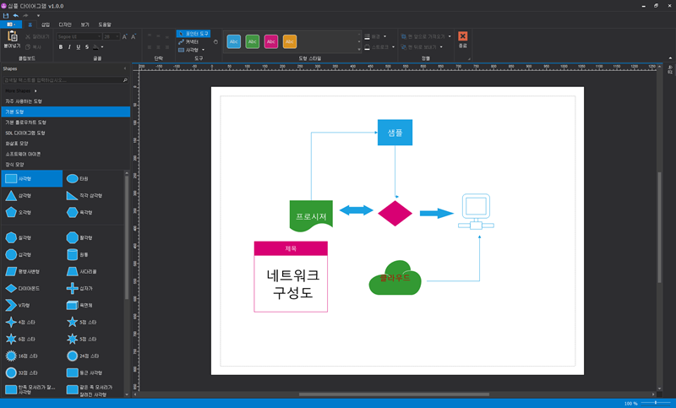676x408 pixels.
Task: Open the font color dropdown arrow
Action: pyautogui.click(x=102, y=47)
